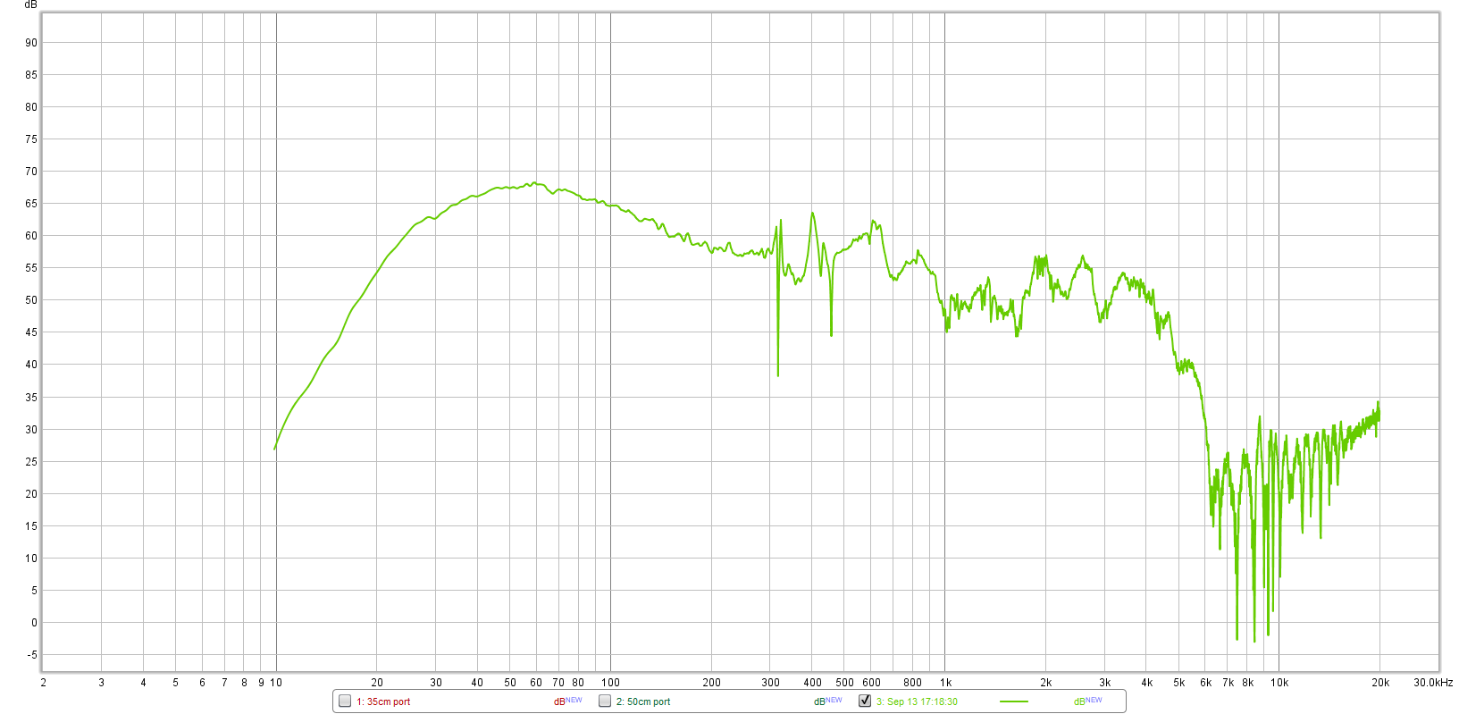Click the dark green dB NEW label for 50cm port
Viewport: 1459px width, 714px height.
coord(827,701)
